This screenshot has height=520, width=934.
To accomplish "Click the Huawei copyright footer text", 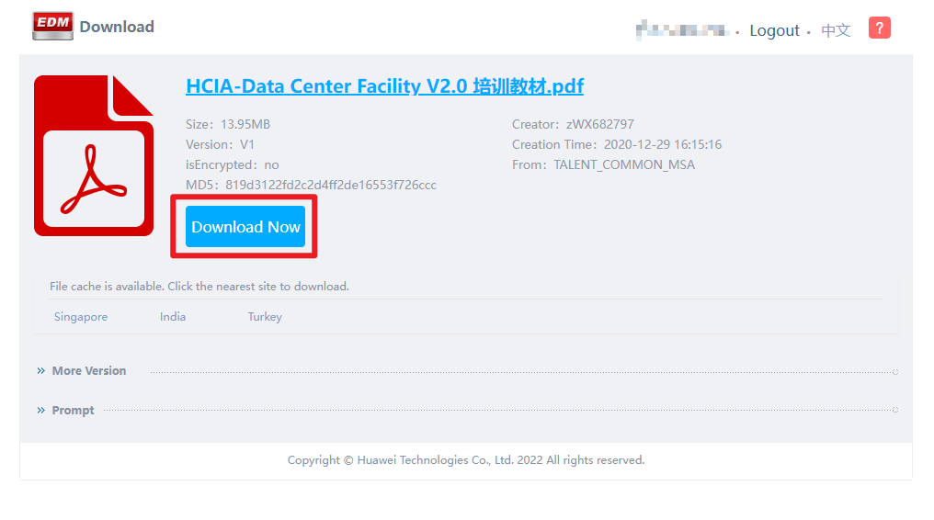I will pyautogui.click(x=466, y=460).
